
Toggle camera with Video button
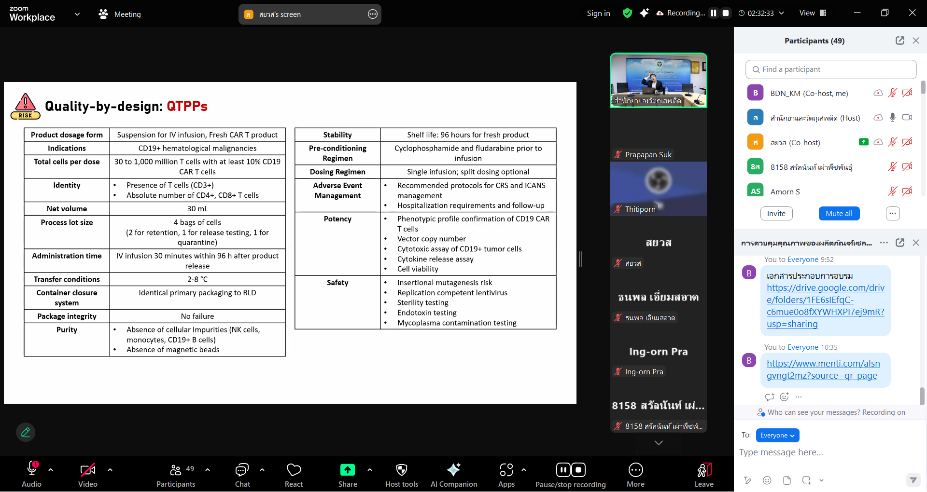[87, 470]
